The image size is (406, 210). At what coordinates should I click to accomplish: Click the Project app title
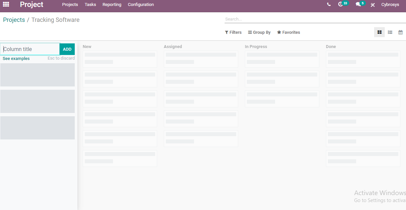tap(32, 5)
